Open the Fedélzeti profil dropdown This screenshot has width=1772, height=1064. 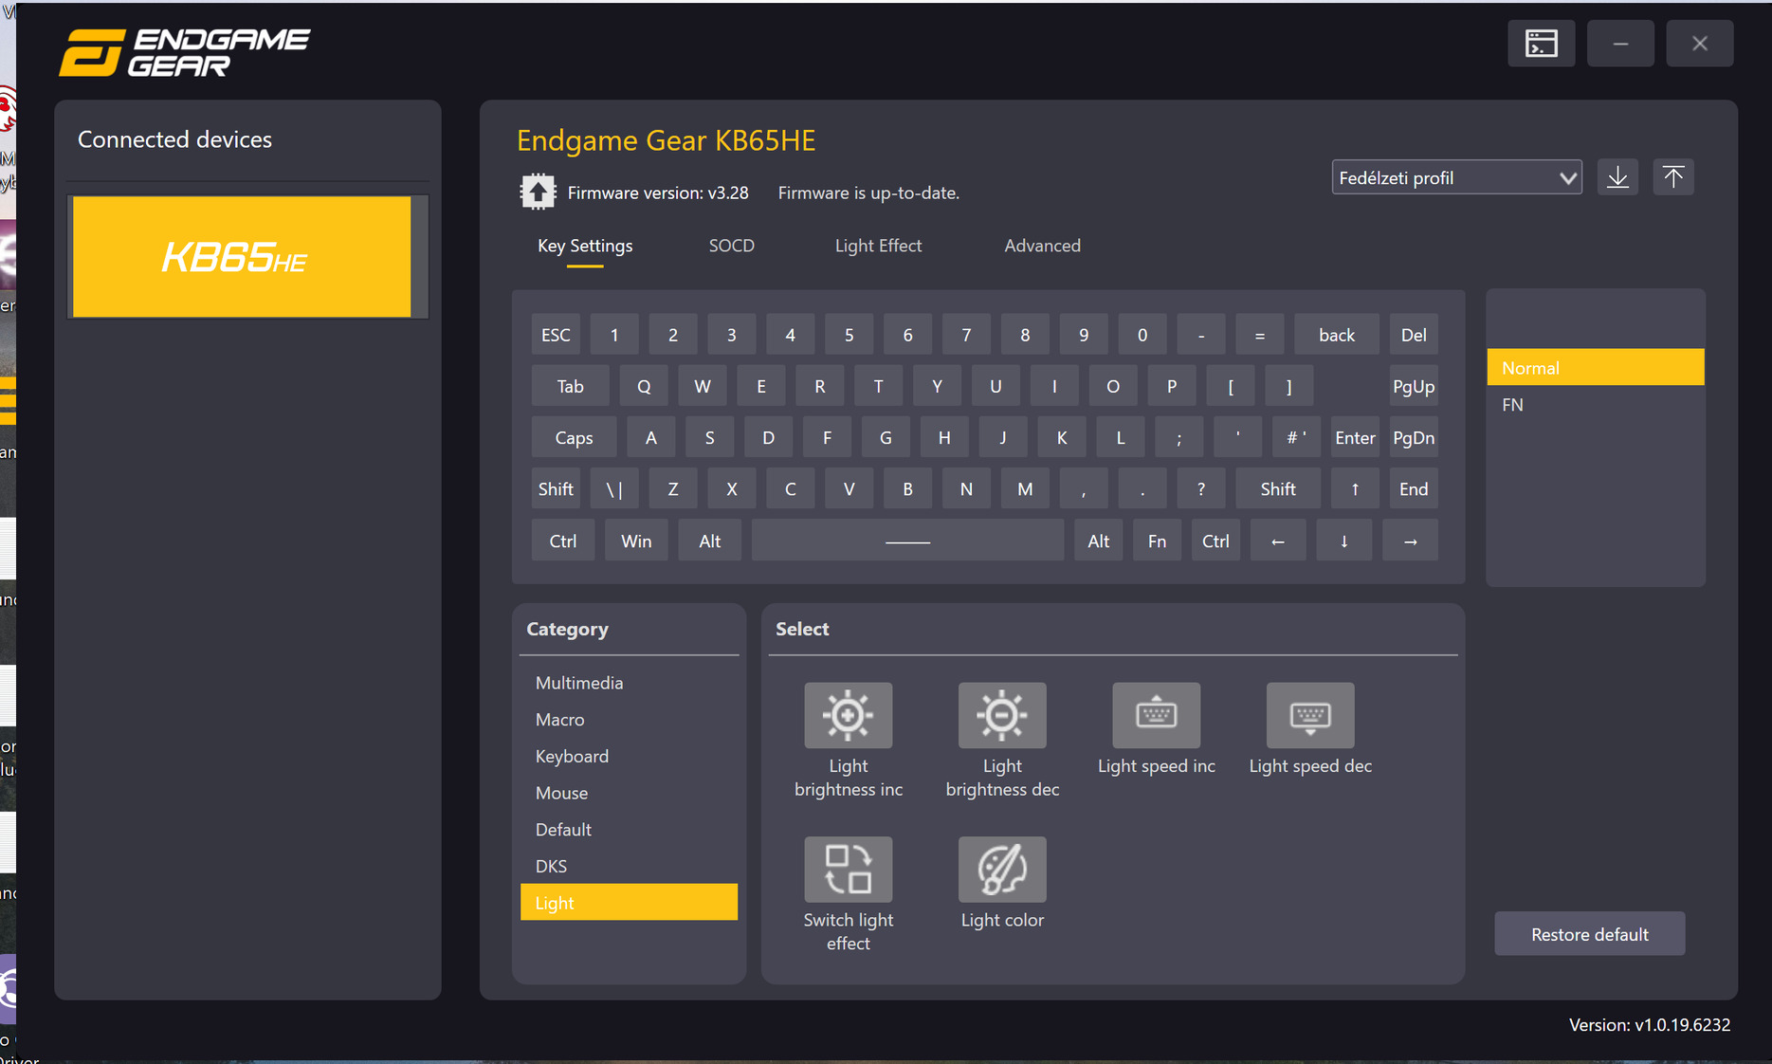1456,177
